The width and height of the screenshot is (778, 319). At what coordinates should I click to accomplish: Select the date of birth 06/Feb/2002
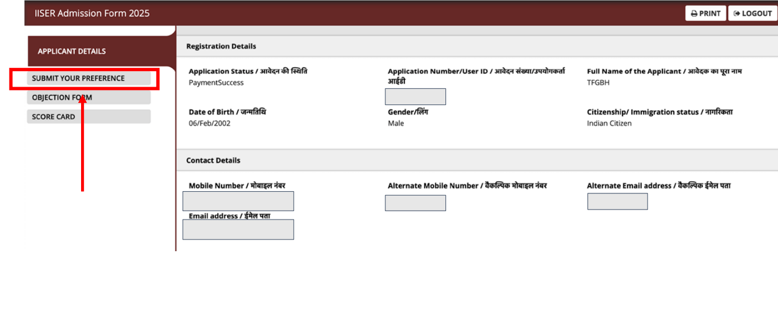[x=209, y=123]
